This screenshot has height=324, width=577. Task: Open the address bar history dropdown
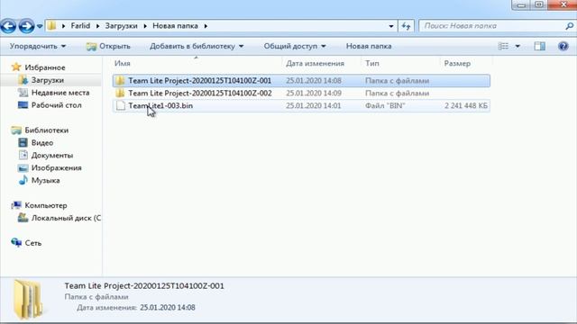click(390, 26)
